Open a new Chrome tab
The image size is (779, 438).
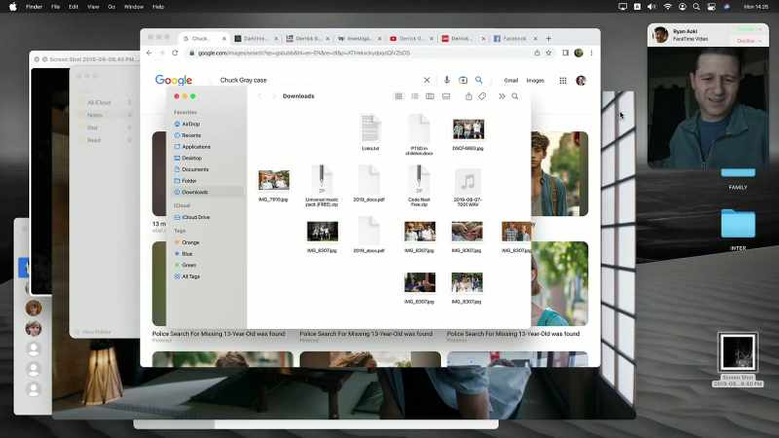coord(548,38)
